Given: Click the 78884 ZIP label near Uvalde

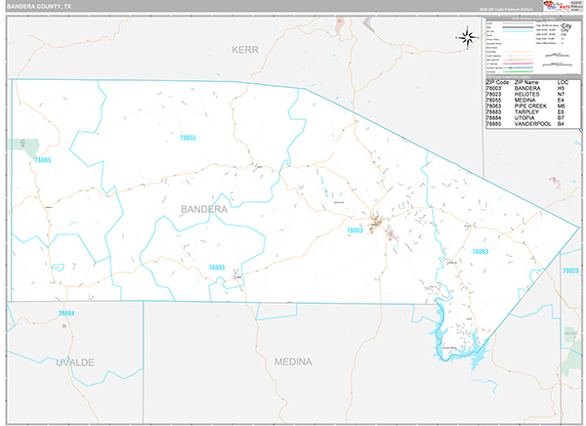Looking at the screenshot, I should tap(66, 313).
